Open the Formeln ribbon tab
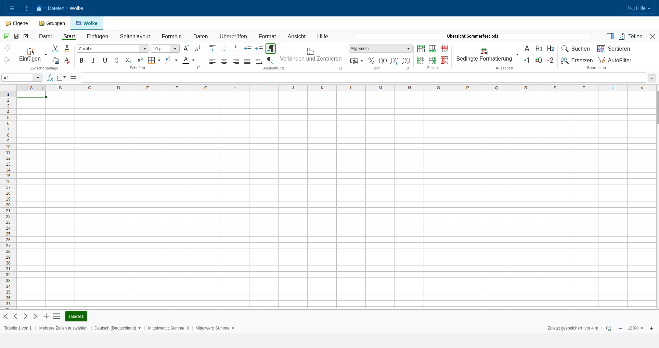 (x=171, y=36)
